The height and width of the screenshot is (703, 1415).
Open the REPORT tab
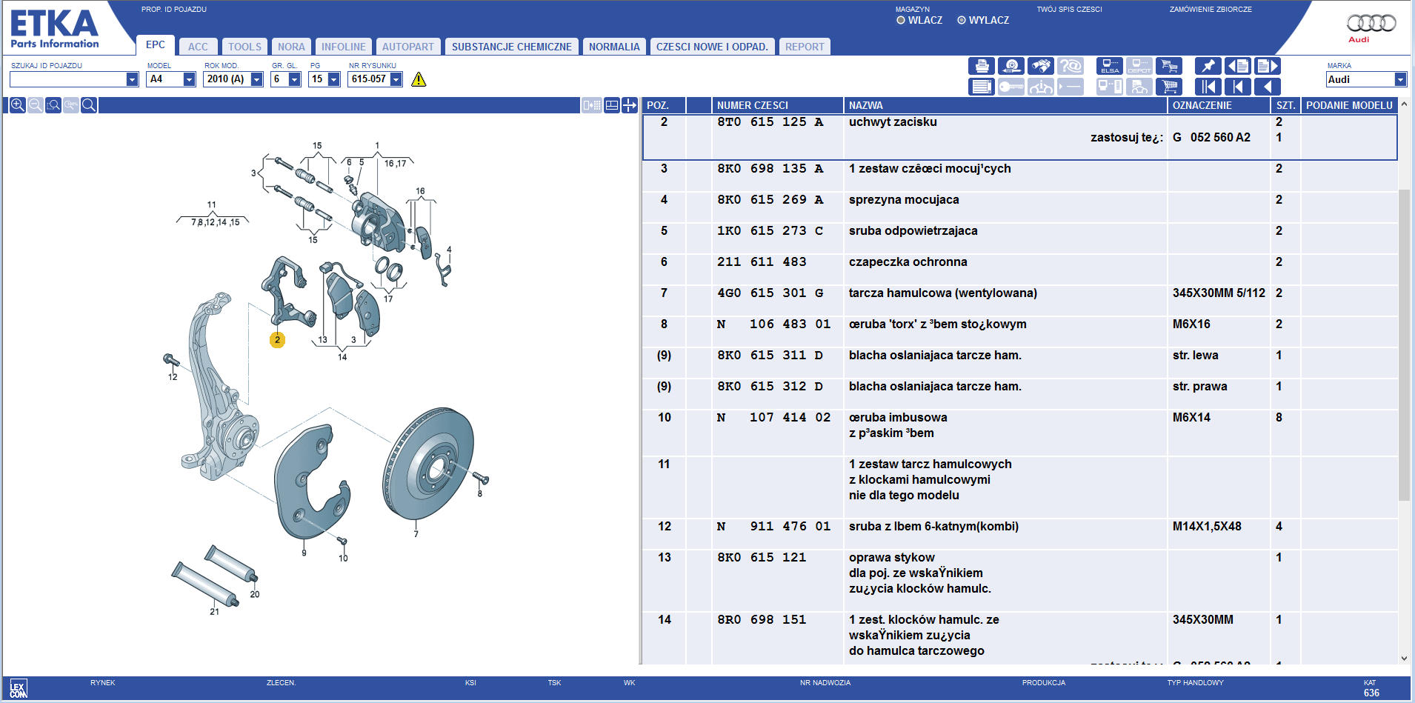tap(805, 47)
